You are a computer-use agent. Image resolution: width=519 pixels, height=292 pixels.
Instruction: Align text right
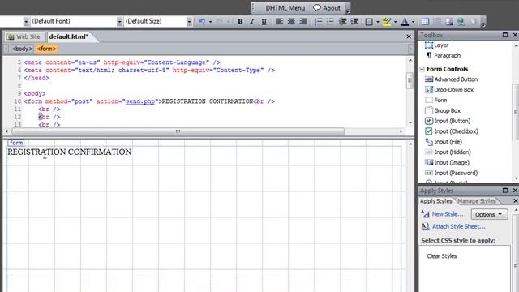click(302, 22)
